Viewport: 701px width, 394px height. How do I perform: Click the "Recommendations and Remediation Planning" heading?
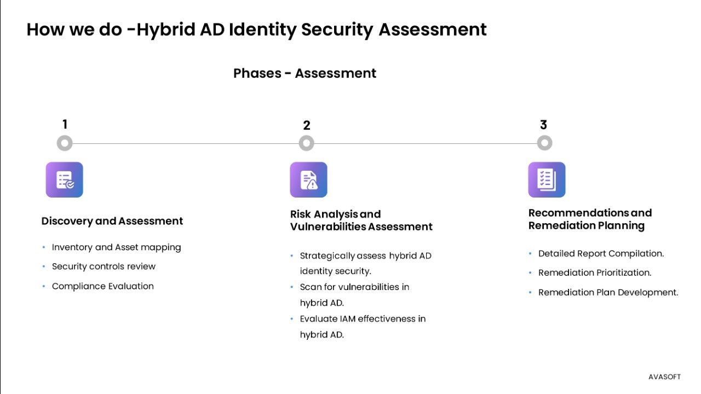590,219
